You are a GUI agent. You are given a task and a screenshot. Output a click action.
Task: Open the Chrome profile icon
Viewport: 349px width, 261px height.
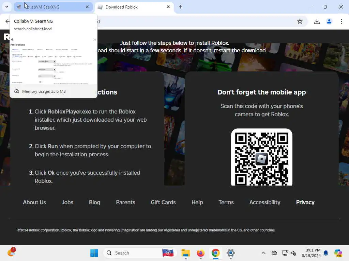(x=329, y=21)
